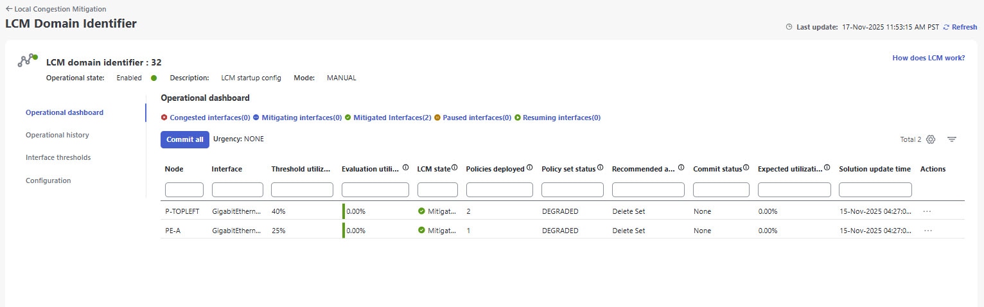
Task: Open actions menu for PE-A row
Action: [x=927, y=231]
